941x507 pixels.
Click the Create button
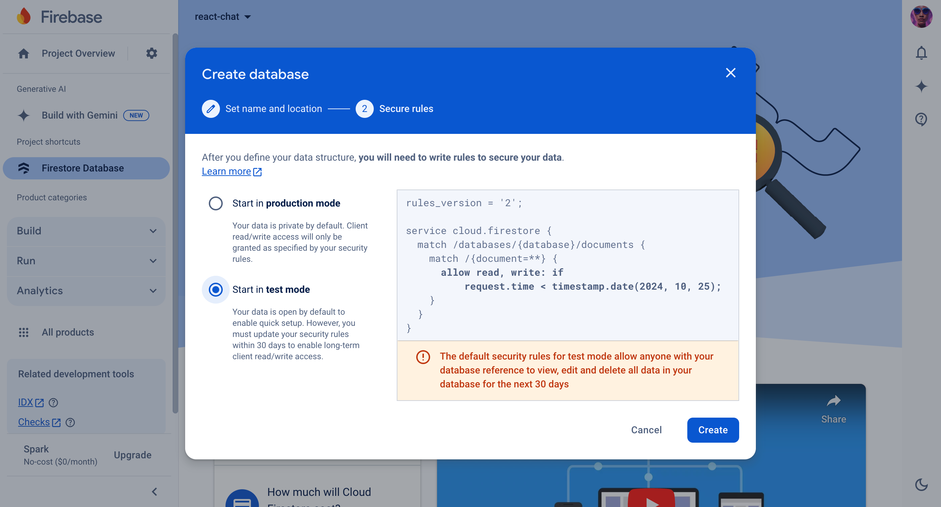click(x=712, y=430)
